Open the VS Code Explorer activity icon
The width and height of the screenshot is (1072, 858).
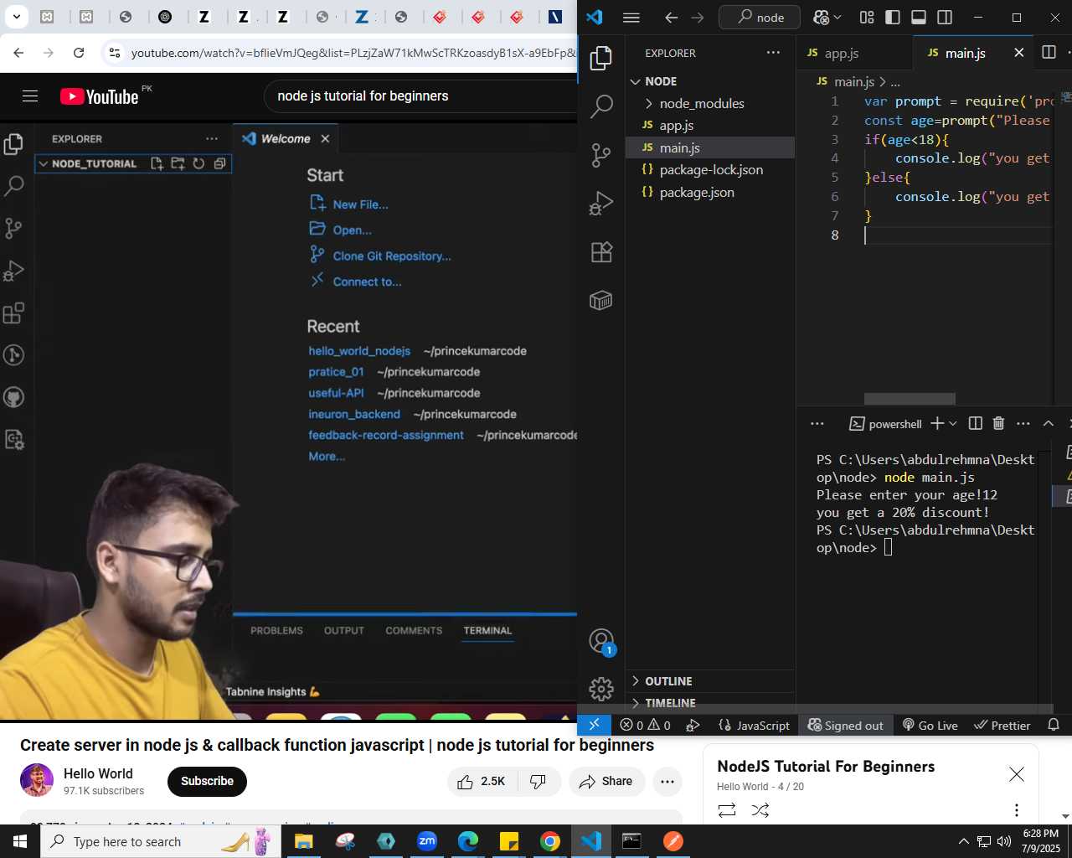click(600, 58)
